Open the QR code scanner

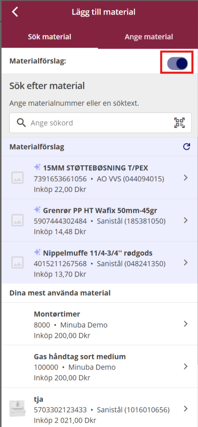pos(179,123)
